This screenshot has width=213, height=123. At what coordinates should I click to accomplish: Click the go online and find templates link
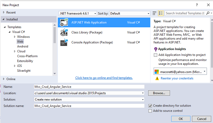104,78
